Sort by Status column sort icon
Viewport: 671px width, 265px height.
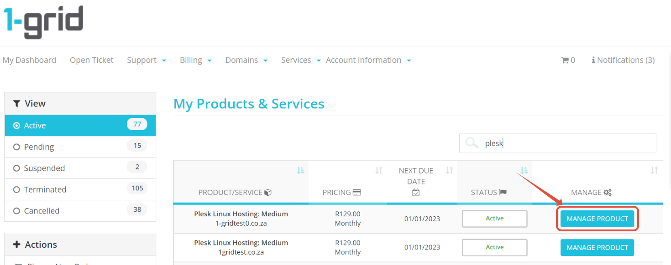point(524,170)
